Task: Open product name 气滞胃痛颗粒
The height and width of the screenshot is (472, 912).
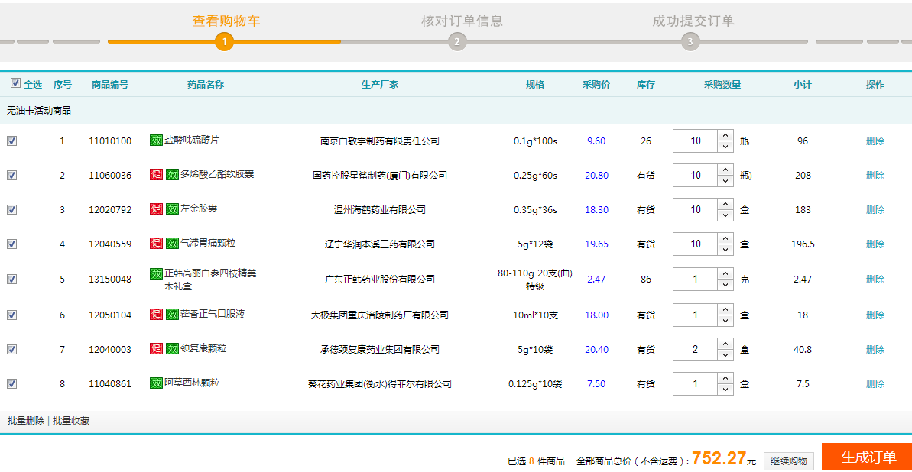Action: pos(208,243)
